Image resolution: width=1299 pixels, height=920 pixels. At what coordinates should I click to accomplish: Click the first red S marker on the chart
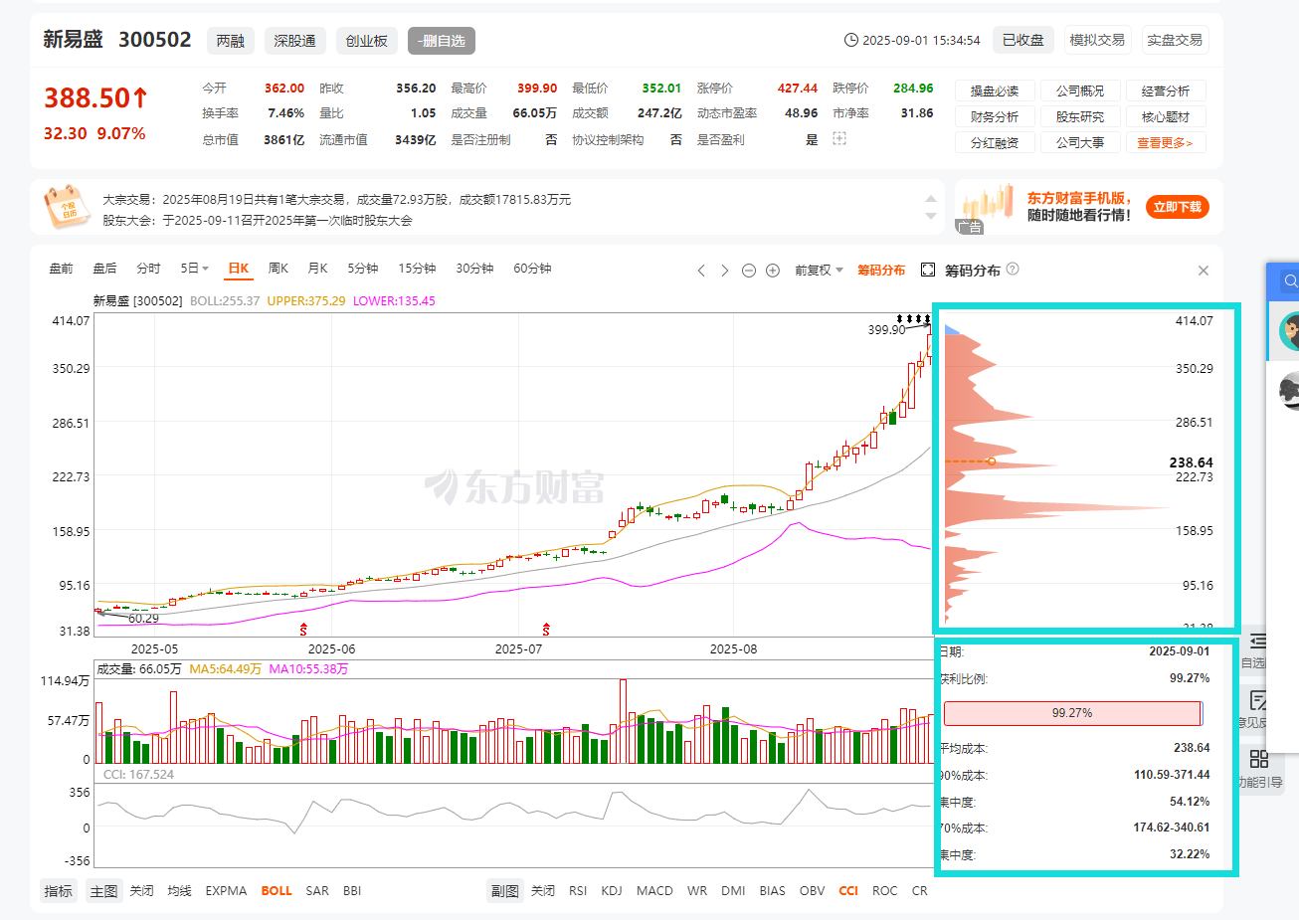(303, 630)
